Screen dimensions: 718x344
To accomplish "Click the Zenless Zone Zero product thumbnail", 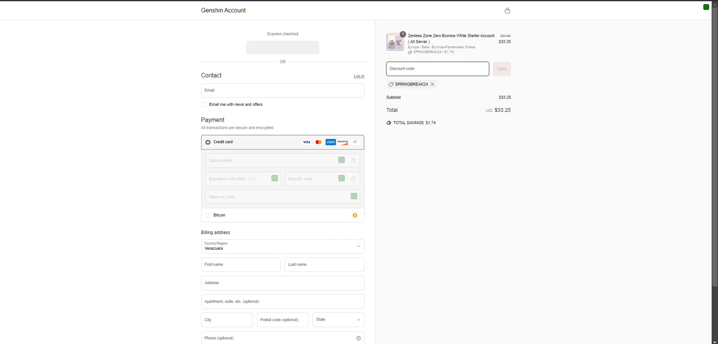I will (x=395, y=42).
